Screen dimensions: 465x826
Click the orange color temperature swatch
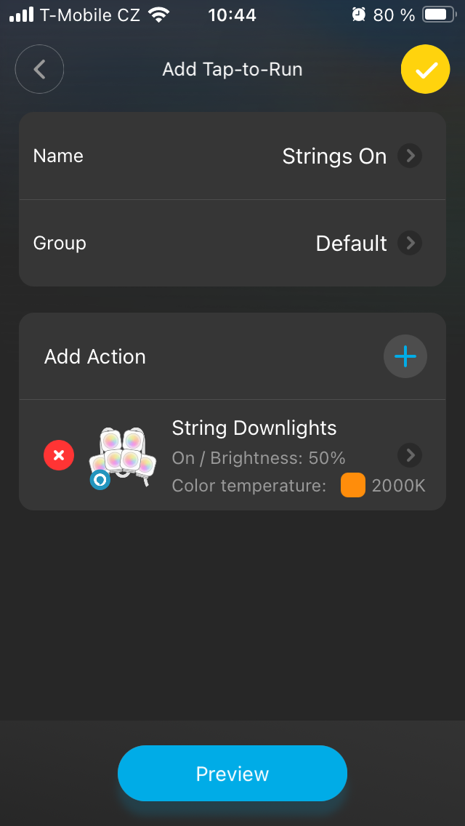pyautogui.click(x=353, y=486)
